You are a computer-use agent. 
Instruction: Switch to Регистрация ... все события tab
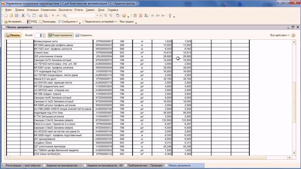pos(22,165)
